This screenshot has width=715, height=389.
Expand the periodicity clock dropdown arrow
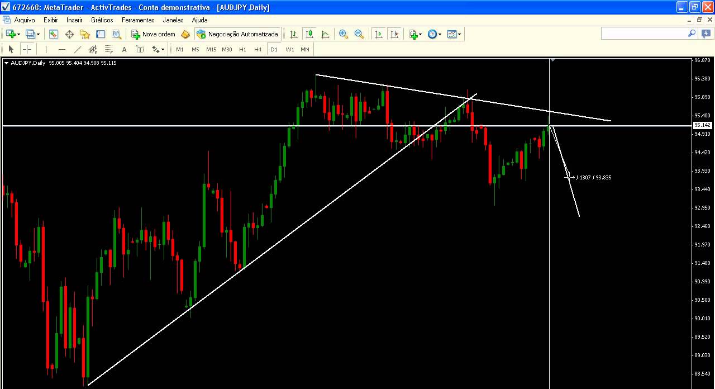click(x=440, y=34)
